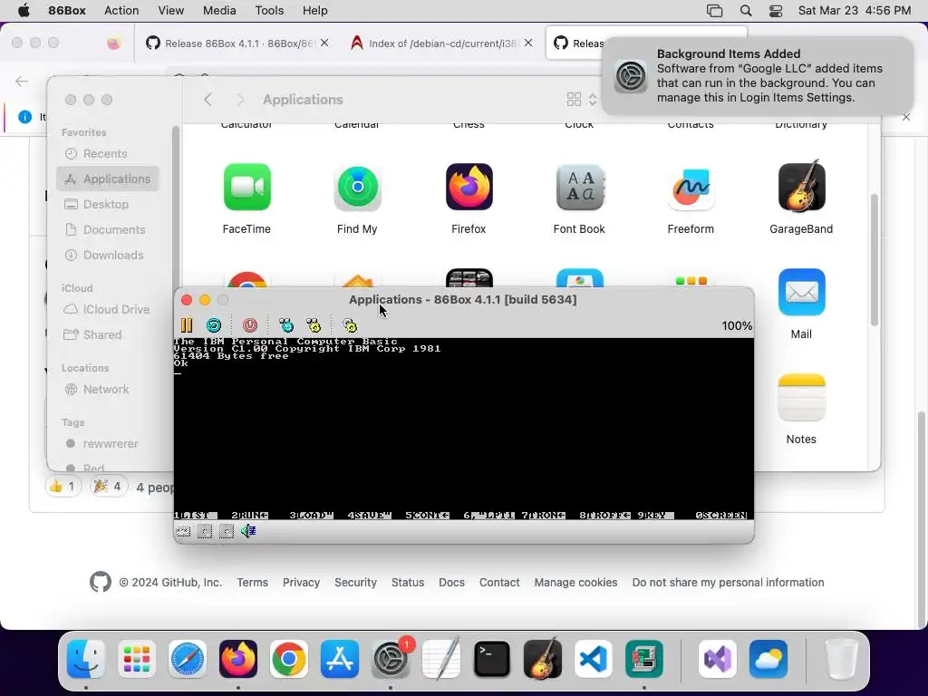Open the Action menu in menu bar
This screenshot has width=928, height=696.
point(121,11)
